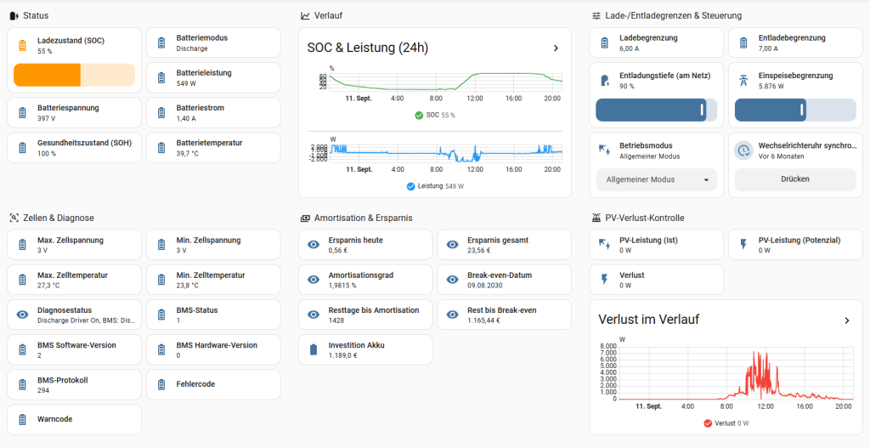This screenshot has height=448, width=870.
Task: Click the PV-Leistung (Ist) solar icon
Action: click(x=605, y=245)
